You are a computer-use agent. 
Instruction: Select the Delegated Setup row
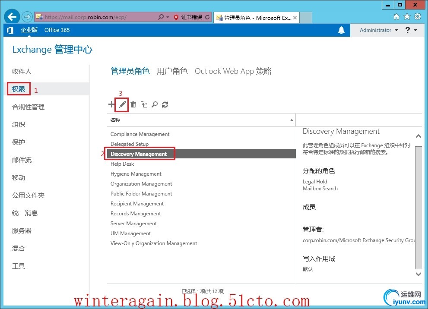(x=201, y=144)
